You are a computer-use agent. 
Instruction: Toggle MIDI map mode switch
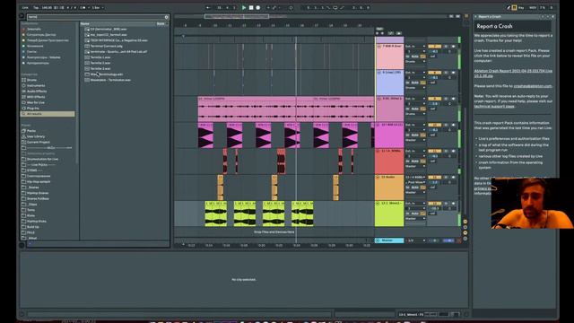click(533, 8)
